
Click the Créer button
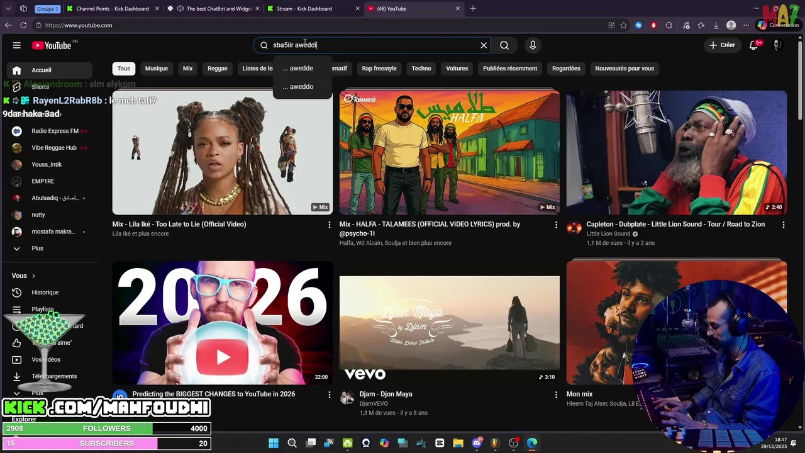tap(722, 45)
